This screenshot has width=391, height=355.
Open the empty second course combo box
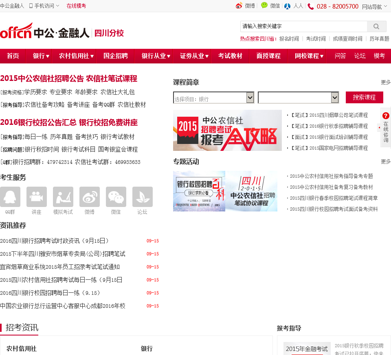[298, 98]
